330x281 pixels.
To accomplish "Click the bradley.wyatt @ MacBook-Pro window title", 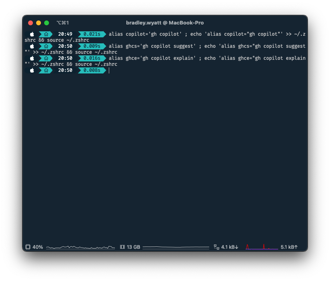I will [x=165, y=23].
